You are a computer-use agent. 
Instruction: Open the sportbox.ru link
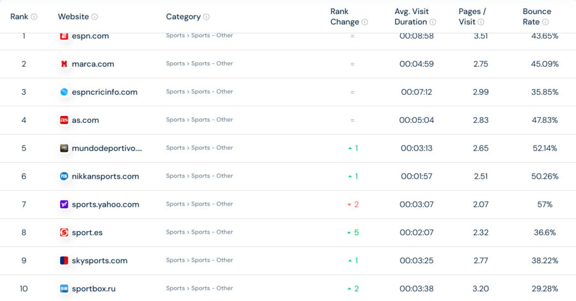point(93,289)
